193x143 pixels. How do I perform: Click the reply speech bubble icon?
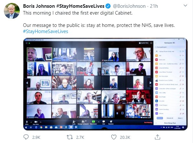point(26,137)
